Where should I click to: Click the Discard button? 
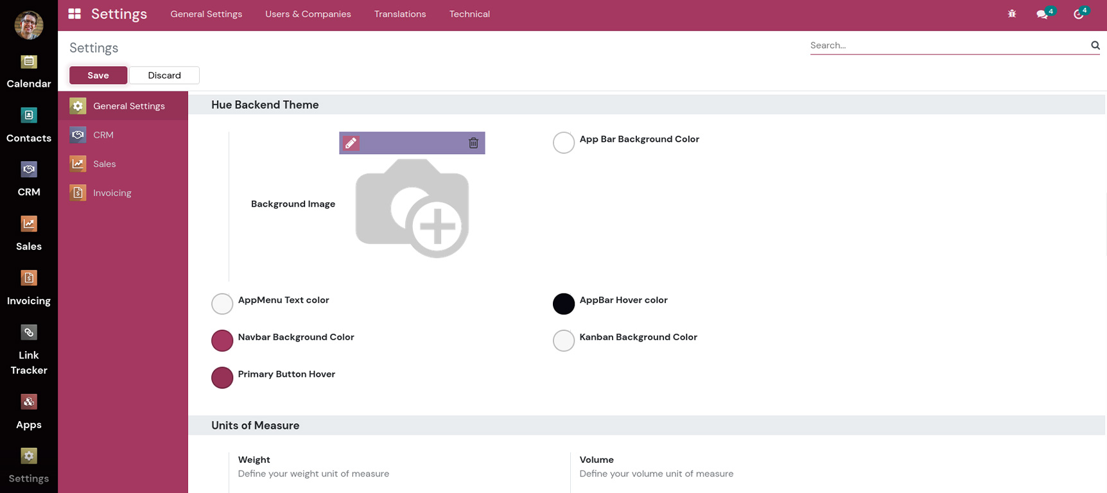(x=164, y=75)
